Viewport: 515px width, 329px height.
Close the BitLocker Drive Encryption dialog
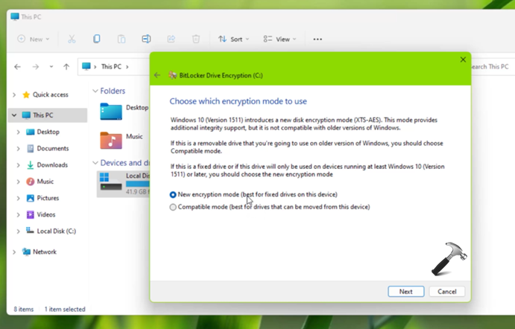pyautogui.click(x=463, y=60)
